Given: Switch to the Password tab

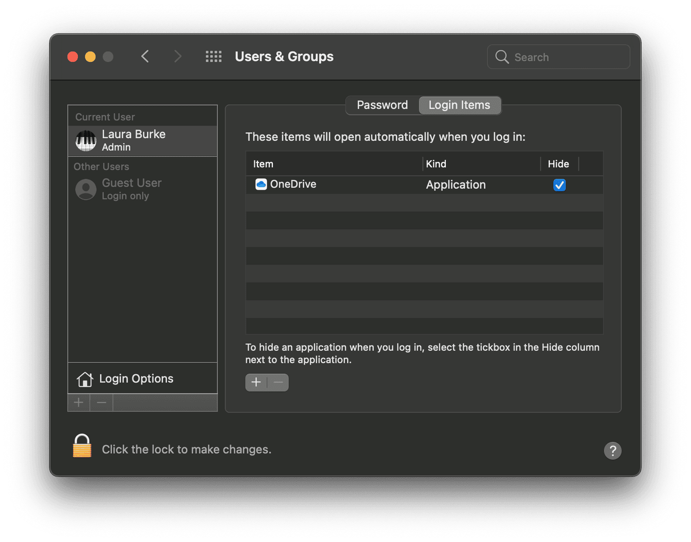Looking at the screenshot, I should [x=382, y=105].
